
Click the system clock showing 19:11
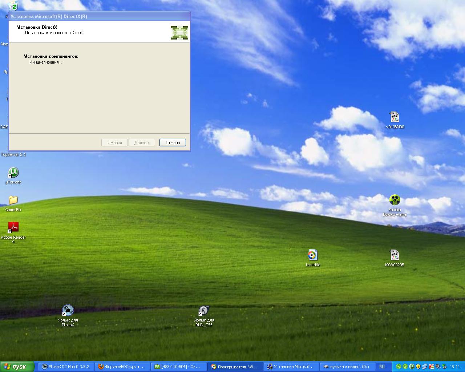pyautogui.click(x=455, y=367)
